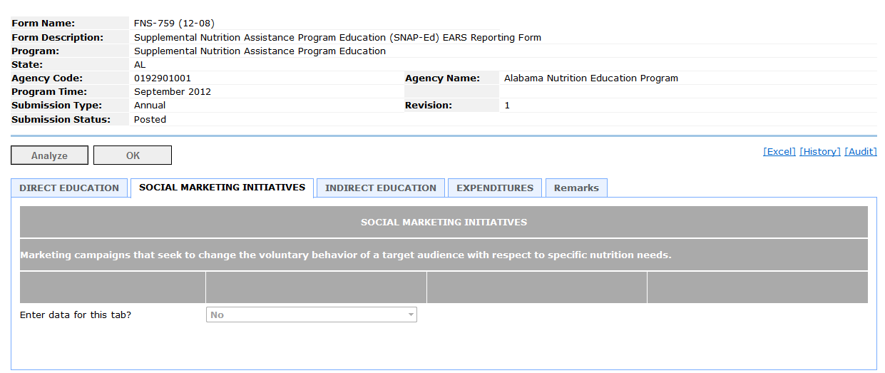Show the Remarks tab
The height and width of the screenshot is (373, 885).
(576, 188)
